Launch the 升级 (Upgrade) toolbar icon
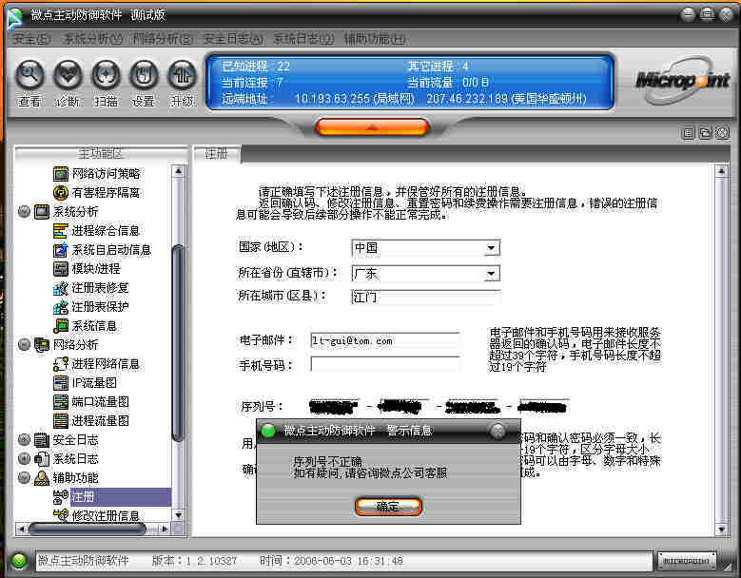This screenshot has height=578, width=741. (x=182, y=75)
